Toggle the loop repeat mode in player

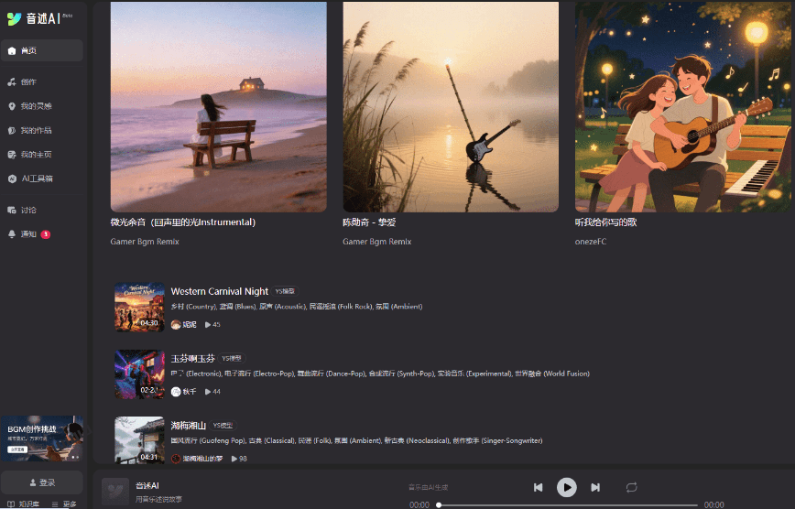631,487
